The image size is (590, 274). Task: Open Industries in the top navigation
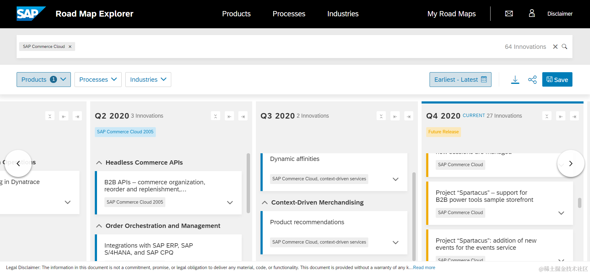pos(343,14)
